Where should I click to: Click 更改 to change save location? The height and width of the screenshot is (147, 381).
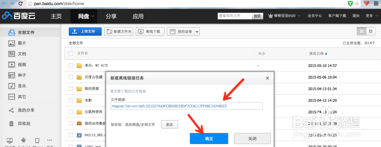(170, 125)
